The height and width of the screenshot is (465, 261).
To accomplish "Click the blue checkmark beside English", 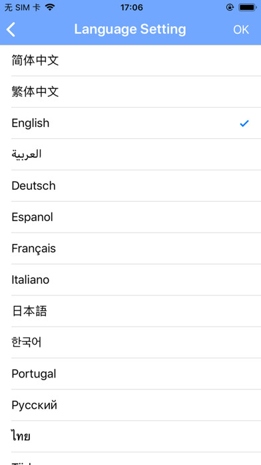I will coord(244,123).
